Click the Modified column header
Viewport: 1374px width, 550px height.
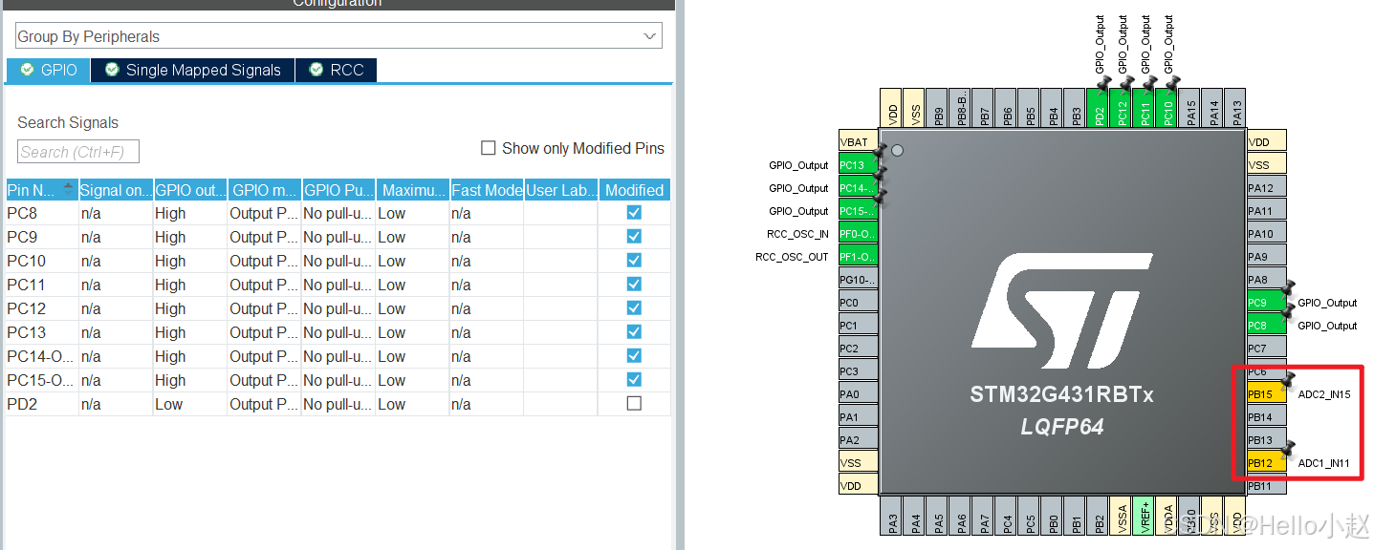pyautogui.click(x=635, y=190)
